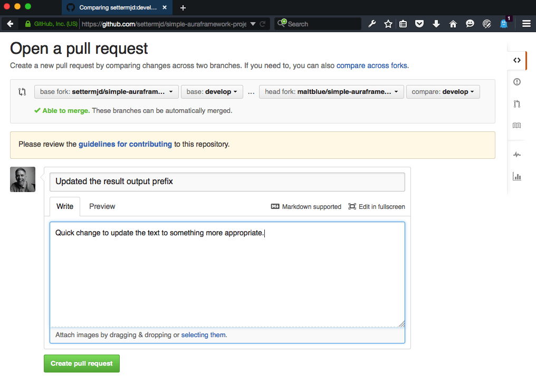
Task: Bookmark this page with the star icon
Action: [x=388, y=24]
